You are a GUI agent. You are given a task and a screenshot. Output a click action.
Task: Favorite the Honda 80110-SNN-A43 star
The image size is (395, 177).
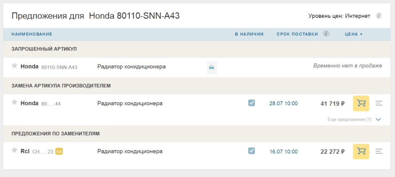tap(14, 66)
